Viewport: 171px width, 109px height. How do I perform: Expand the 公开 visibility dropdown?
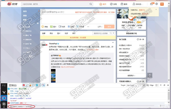pyautogui.click(x=100, y=27)
